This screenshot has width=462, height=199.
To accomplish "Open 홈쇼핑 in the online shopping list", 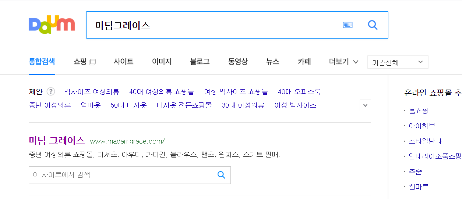I will (418, 111).
